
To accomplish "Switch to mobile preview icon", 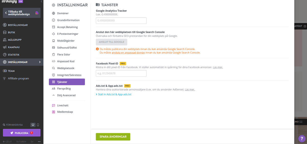I will click(x=38, y=125).
